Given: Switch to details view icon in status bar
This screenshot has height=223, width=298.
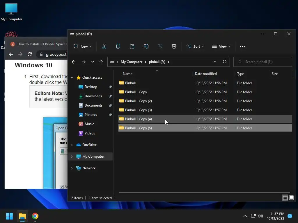Looking at the screenshot, I should [285, 198].
